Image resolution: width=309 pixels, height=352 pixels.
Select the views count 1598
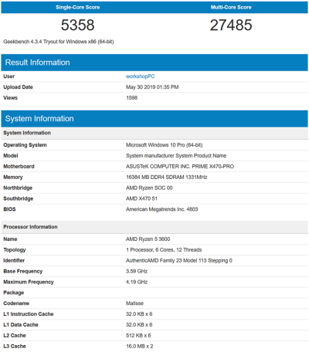point(131,98)
